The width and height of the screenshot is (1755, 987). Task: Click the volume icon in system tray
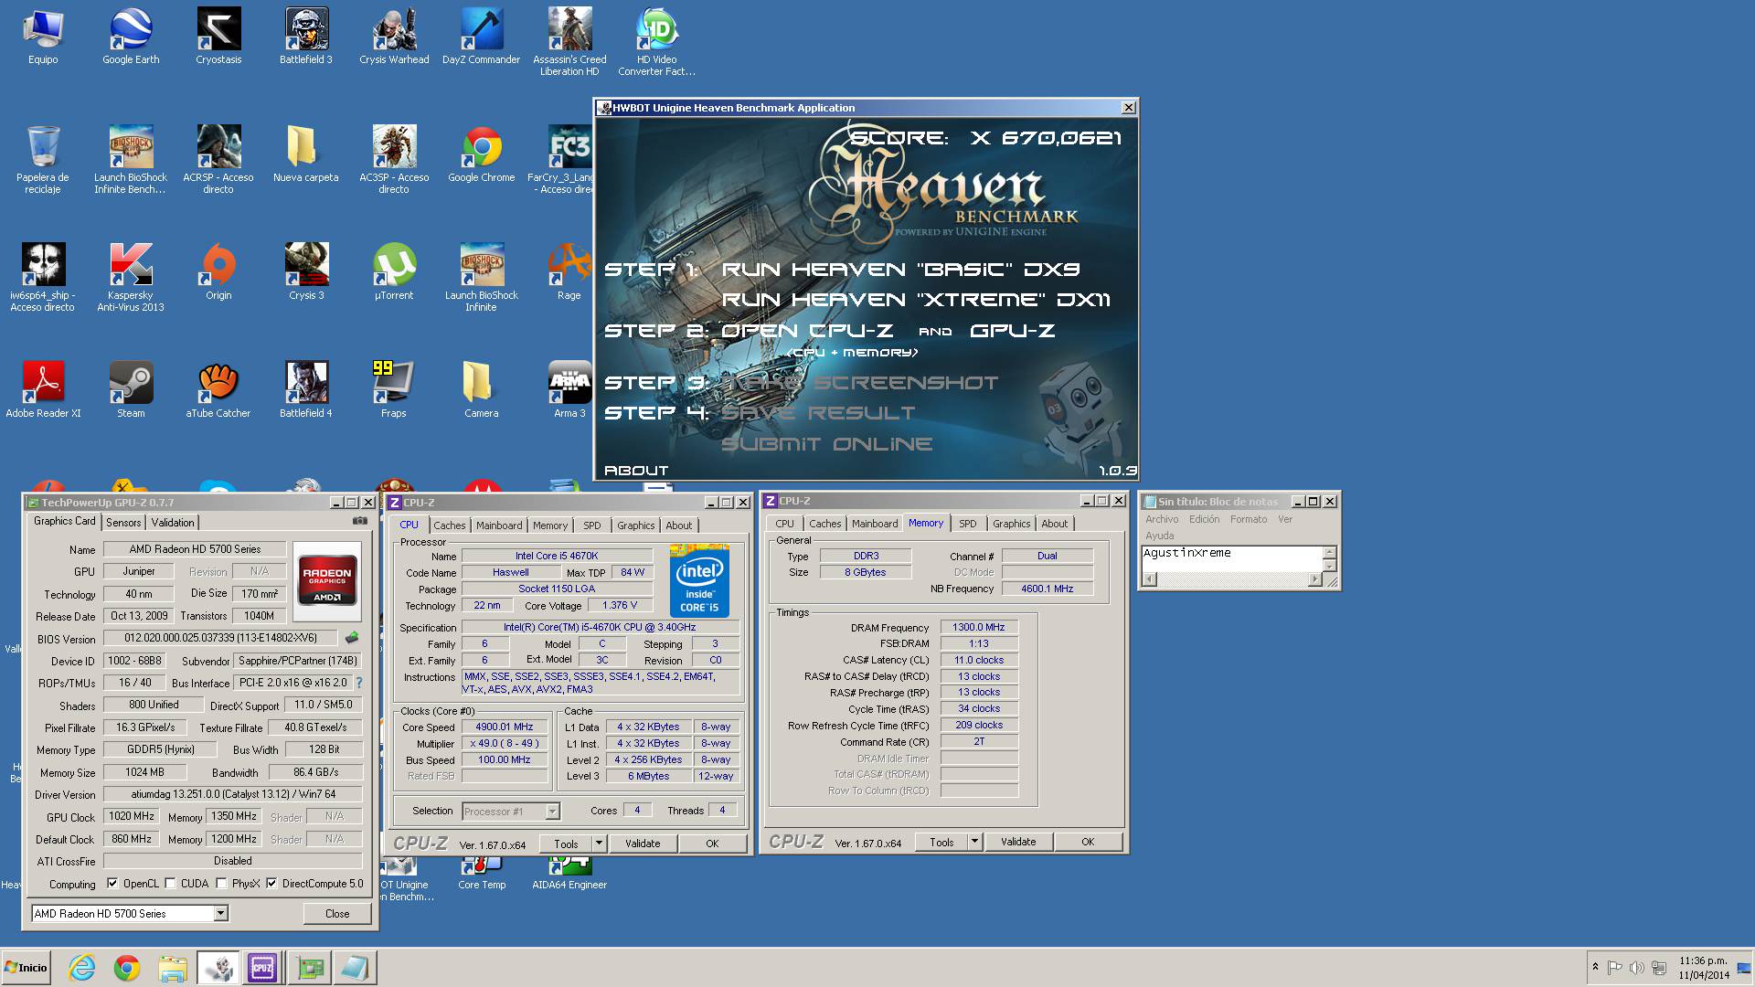1636,968
